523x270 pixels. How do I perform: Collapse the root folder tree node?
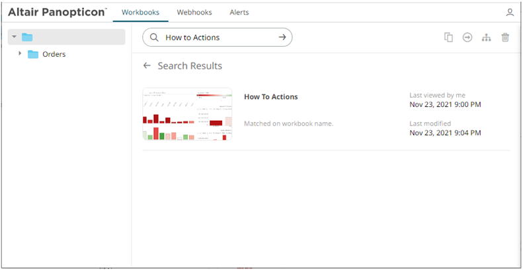pyautogui.click(x=14, y=37)
